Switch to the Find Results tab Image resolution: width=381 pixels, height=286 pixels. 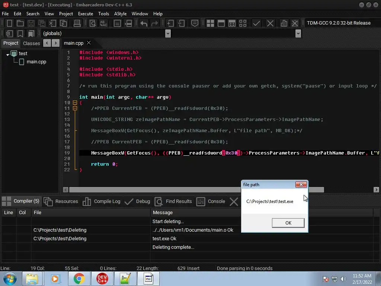click(x=173, y=201)
